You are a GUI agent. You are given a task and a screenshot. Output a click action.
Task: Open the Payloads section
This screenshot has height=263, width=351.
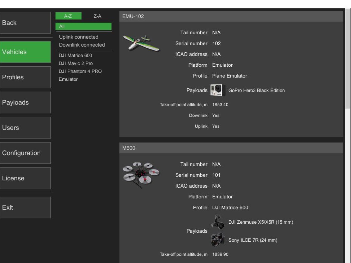pos(25,102)
